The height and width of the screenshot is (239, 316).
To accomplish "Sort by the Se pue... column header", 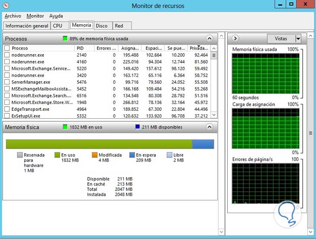I will pyautogui.click(x=176, y=48).
